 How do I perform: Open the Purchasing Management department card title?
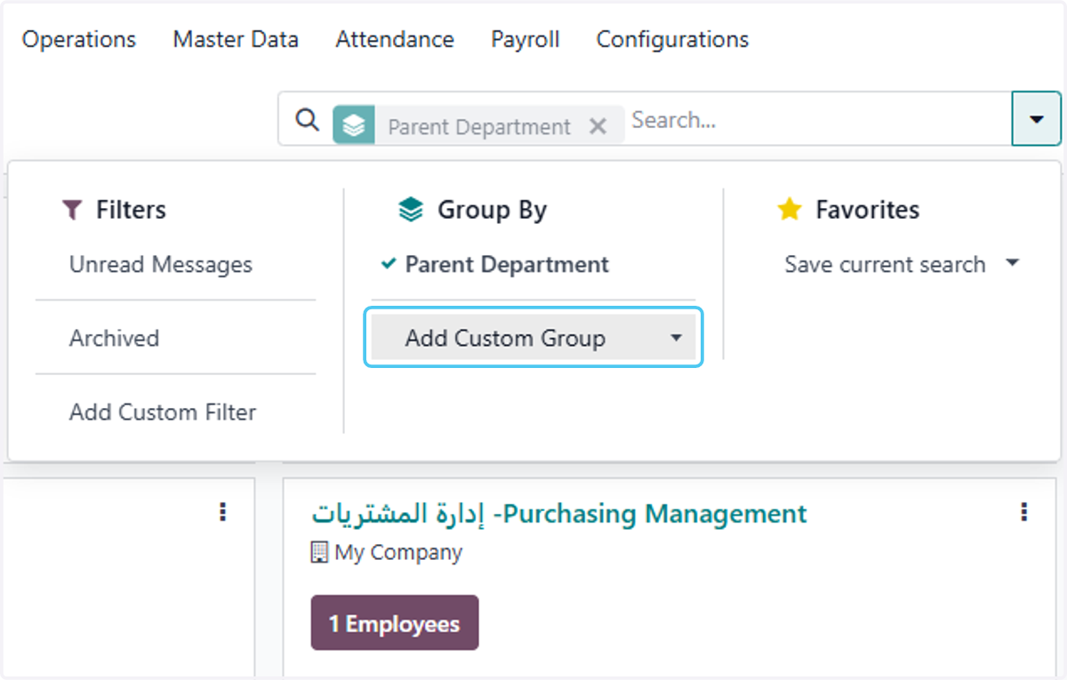(x=559, y=514)
